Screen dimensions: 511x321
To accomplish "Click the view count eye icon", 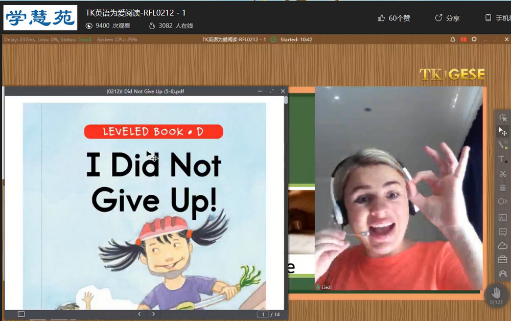I will (89, 26).
